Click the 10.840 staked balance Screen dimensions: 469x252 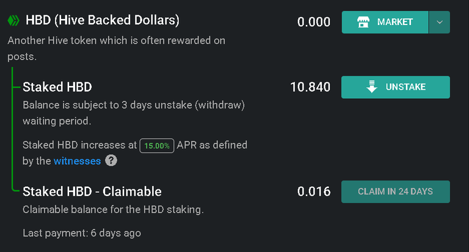click(310, 87)
